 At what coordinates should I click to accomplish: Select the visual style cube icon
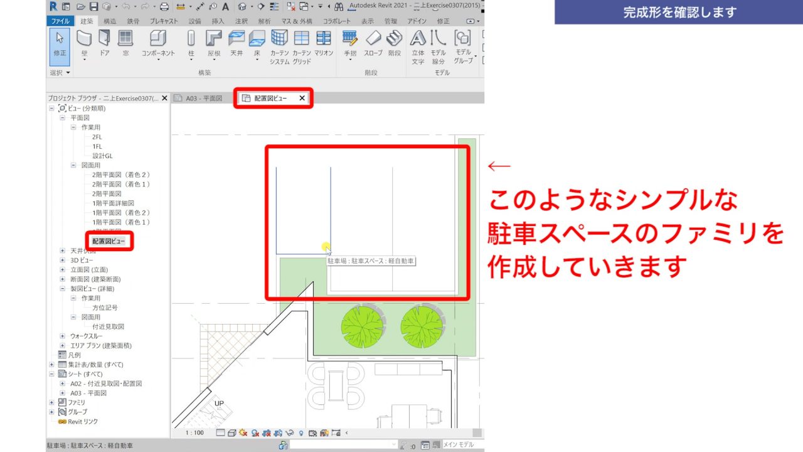[232, 433]
